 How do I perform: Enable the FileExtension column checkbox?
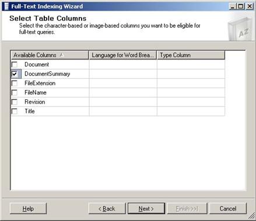pyautogui.click(x=15, y=83)
